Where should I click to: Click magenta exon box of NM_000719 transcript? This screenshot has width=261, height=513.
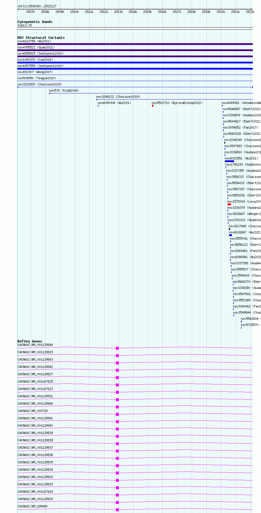point(117,414)
